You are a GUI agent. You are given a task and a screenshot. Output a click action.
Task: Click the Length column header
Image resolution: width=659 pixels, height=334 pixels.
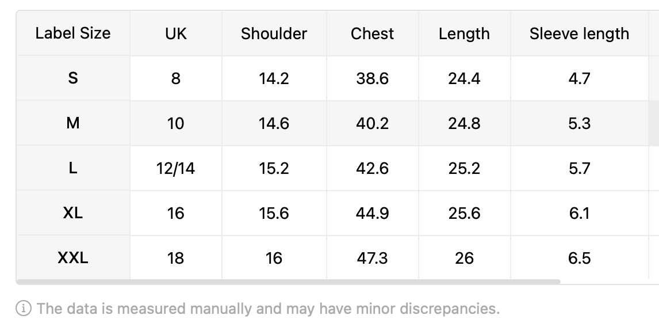click(x=465, y=33)
